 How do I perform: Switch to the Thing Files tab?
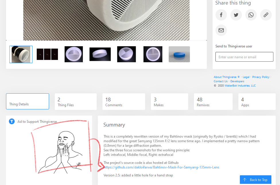click(76, 102)
